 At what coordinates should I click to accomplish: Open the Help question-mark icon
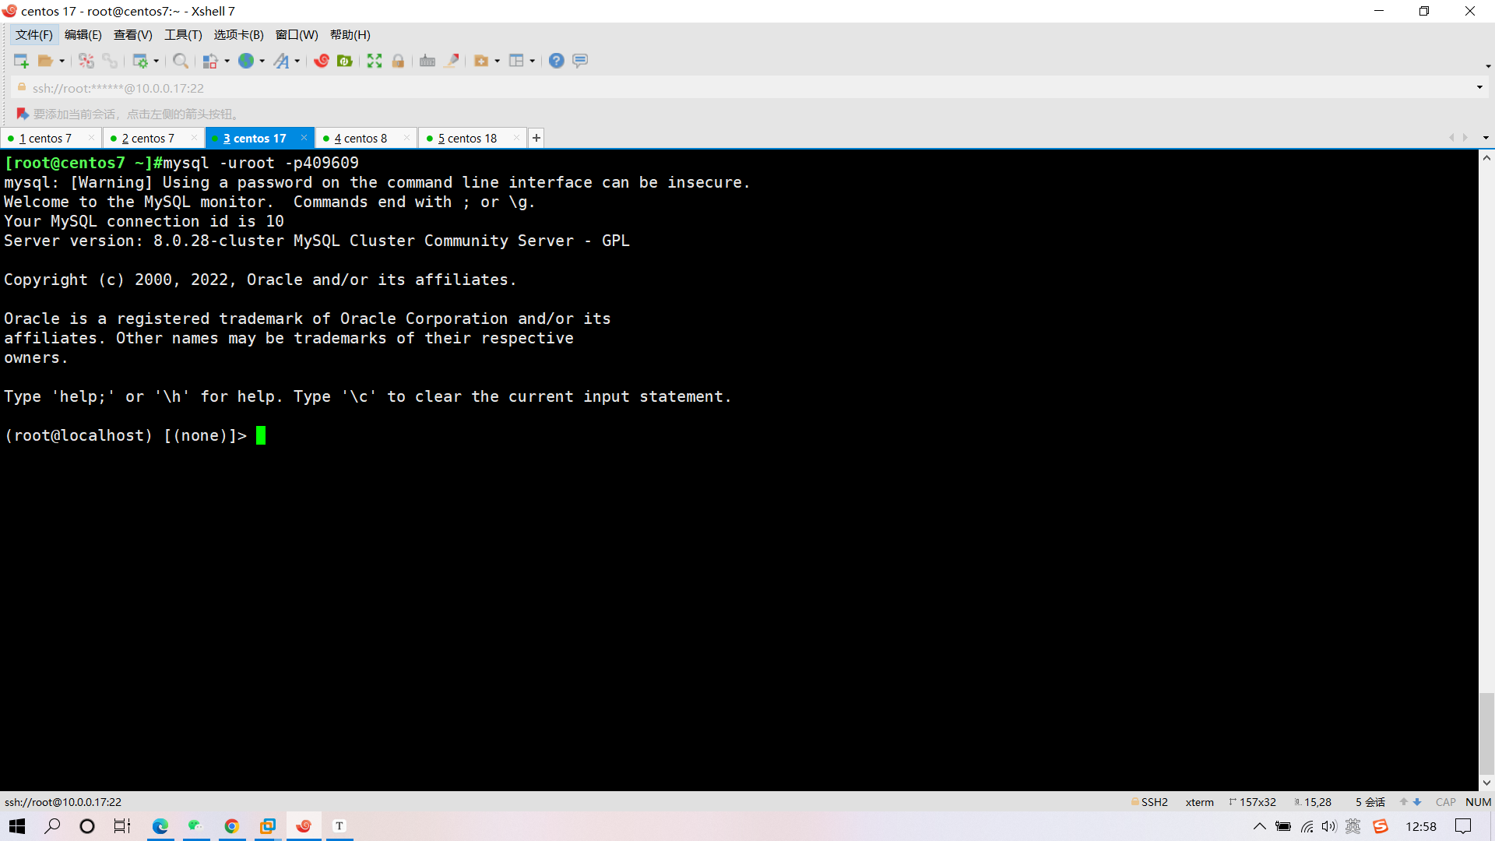(x=556, y=61)
